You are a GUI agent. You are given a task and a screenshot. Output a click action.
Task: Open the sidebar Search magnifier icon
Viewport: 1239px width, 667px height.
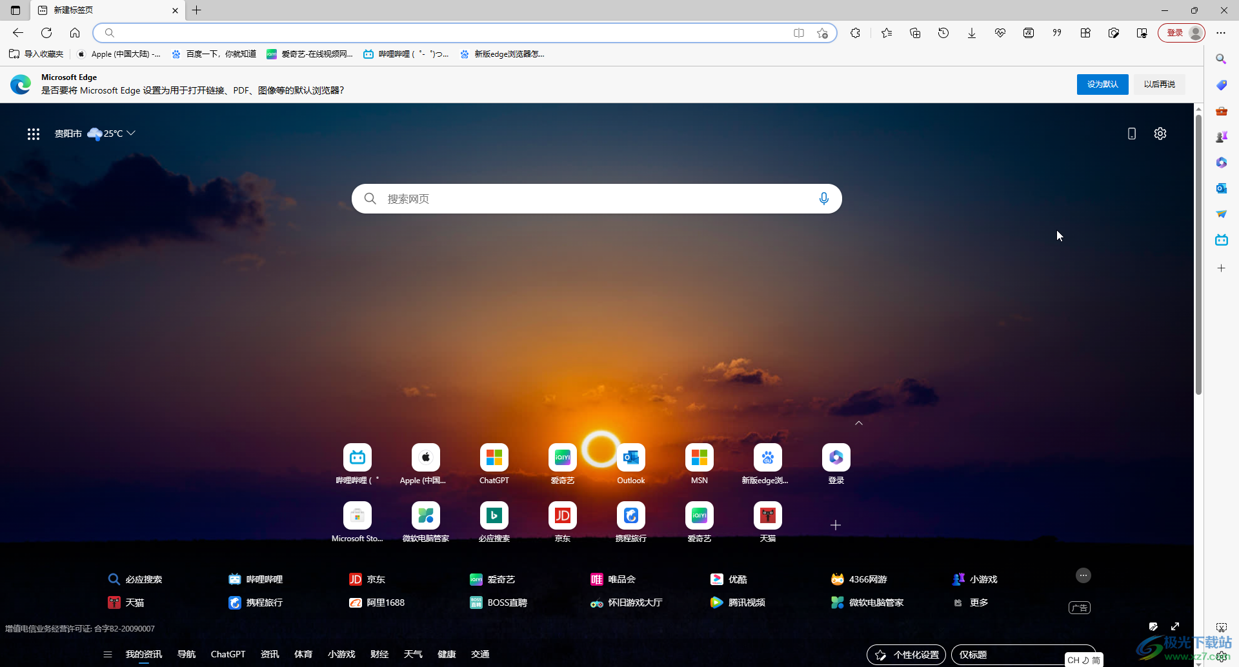1221,59
